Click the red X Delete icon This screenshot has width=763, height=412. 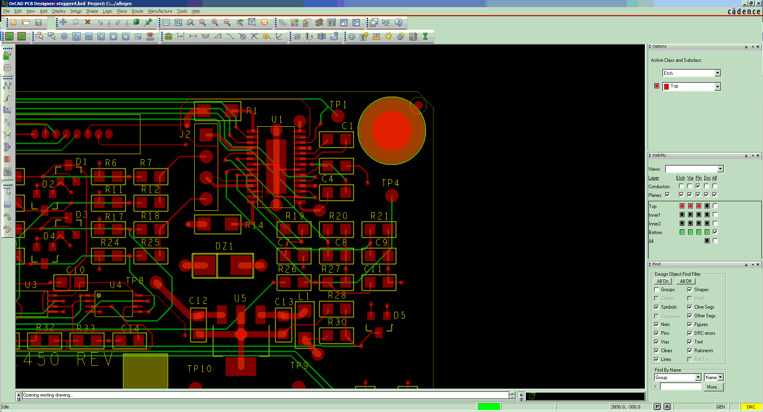(x=88, y=23)
